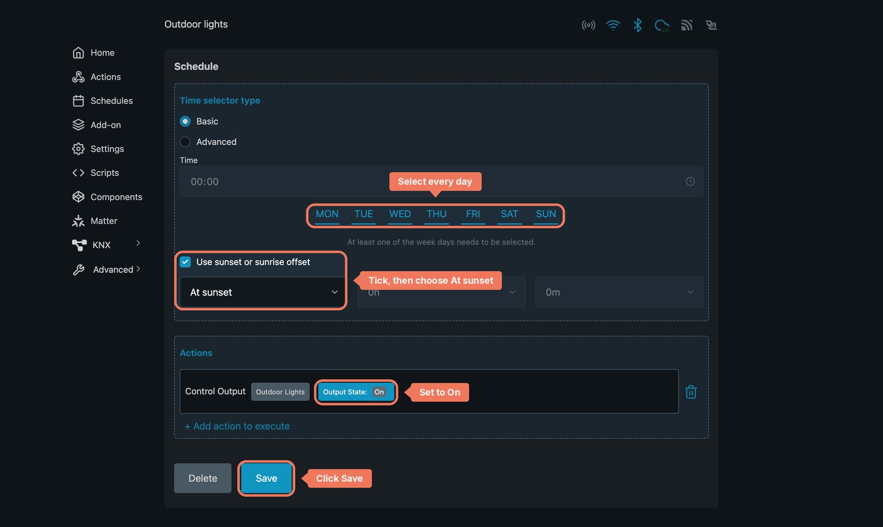Image resolution: width=883 pixels, height=527 pixels.
Task: Toggle the WED day selector
Action: coord(400,215)
